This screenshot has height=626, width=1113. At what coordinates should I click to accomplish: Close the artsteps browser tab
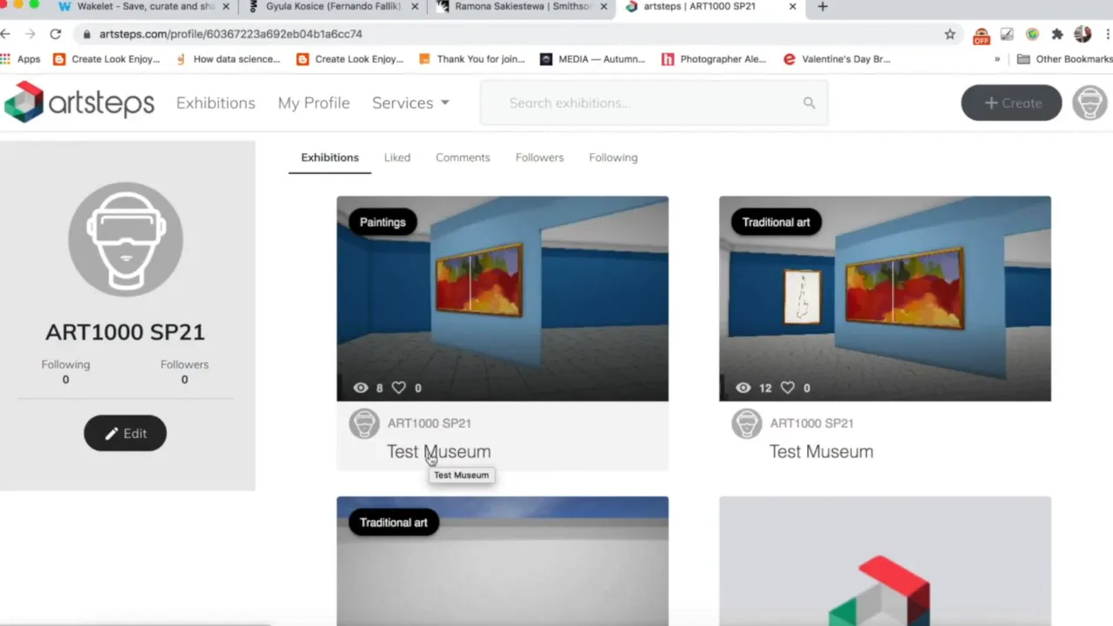(x=792, y=6)
